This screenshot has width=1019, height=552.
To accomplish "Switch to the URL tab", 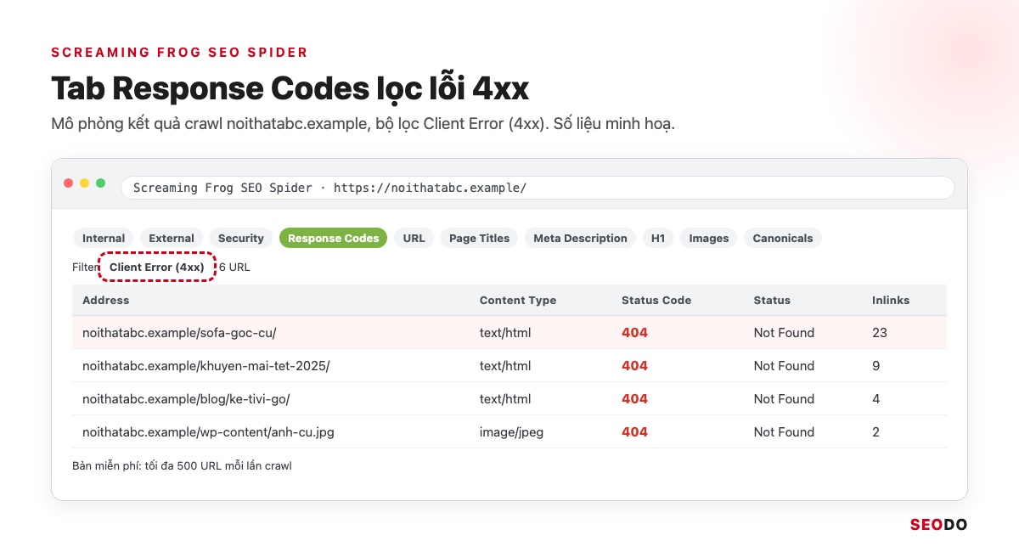I will click(414, 238).
